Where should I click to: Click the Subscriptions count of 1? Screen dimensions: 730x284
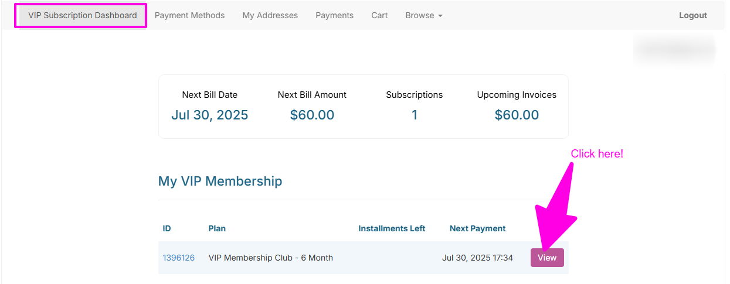click(414, 115)
